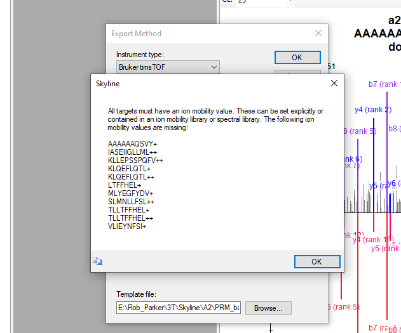This screenshot has height=333, width=401.
Task: Close the Export Method window
Action: 318,34
